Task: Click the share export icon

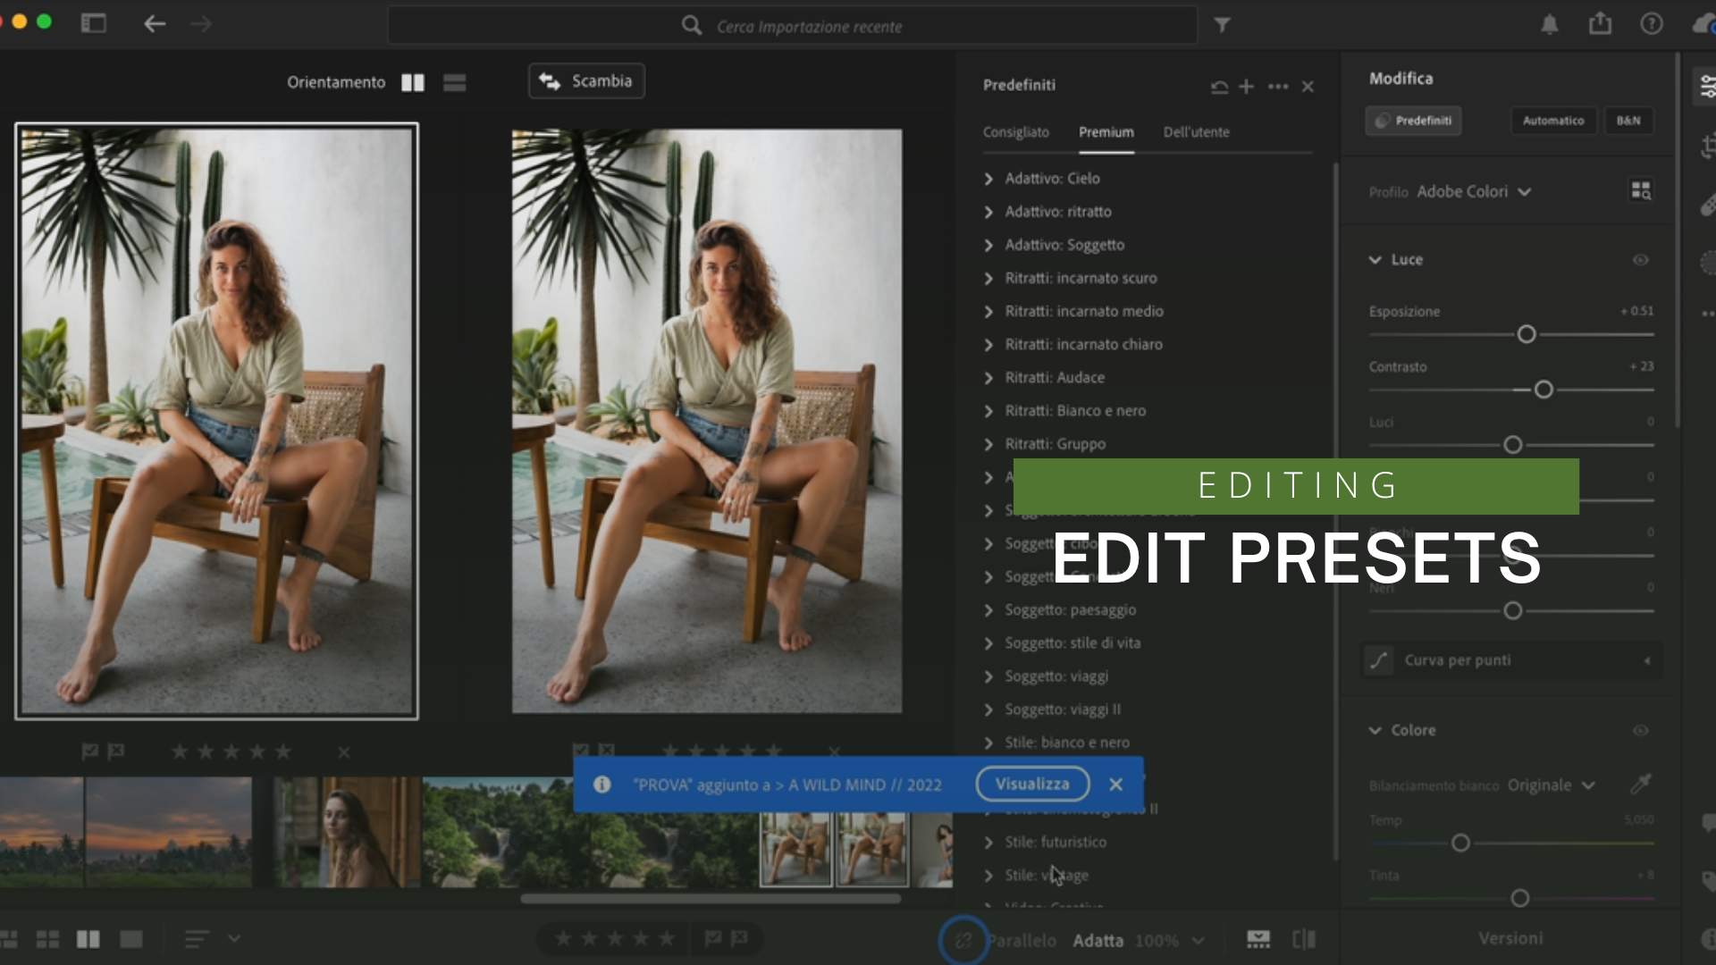Action: coord(1600,24)
